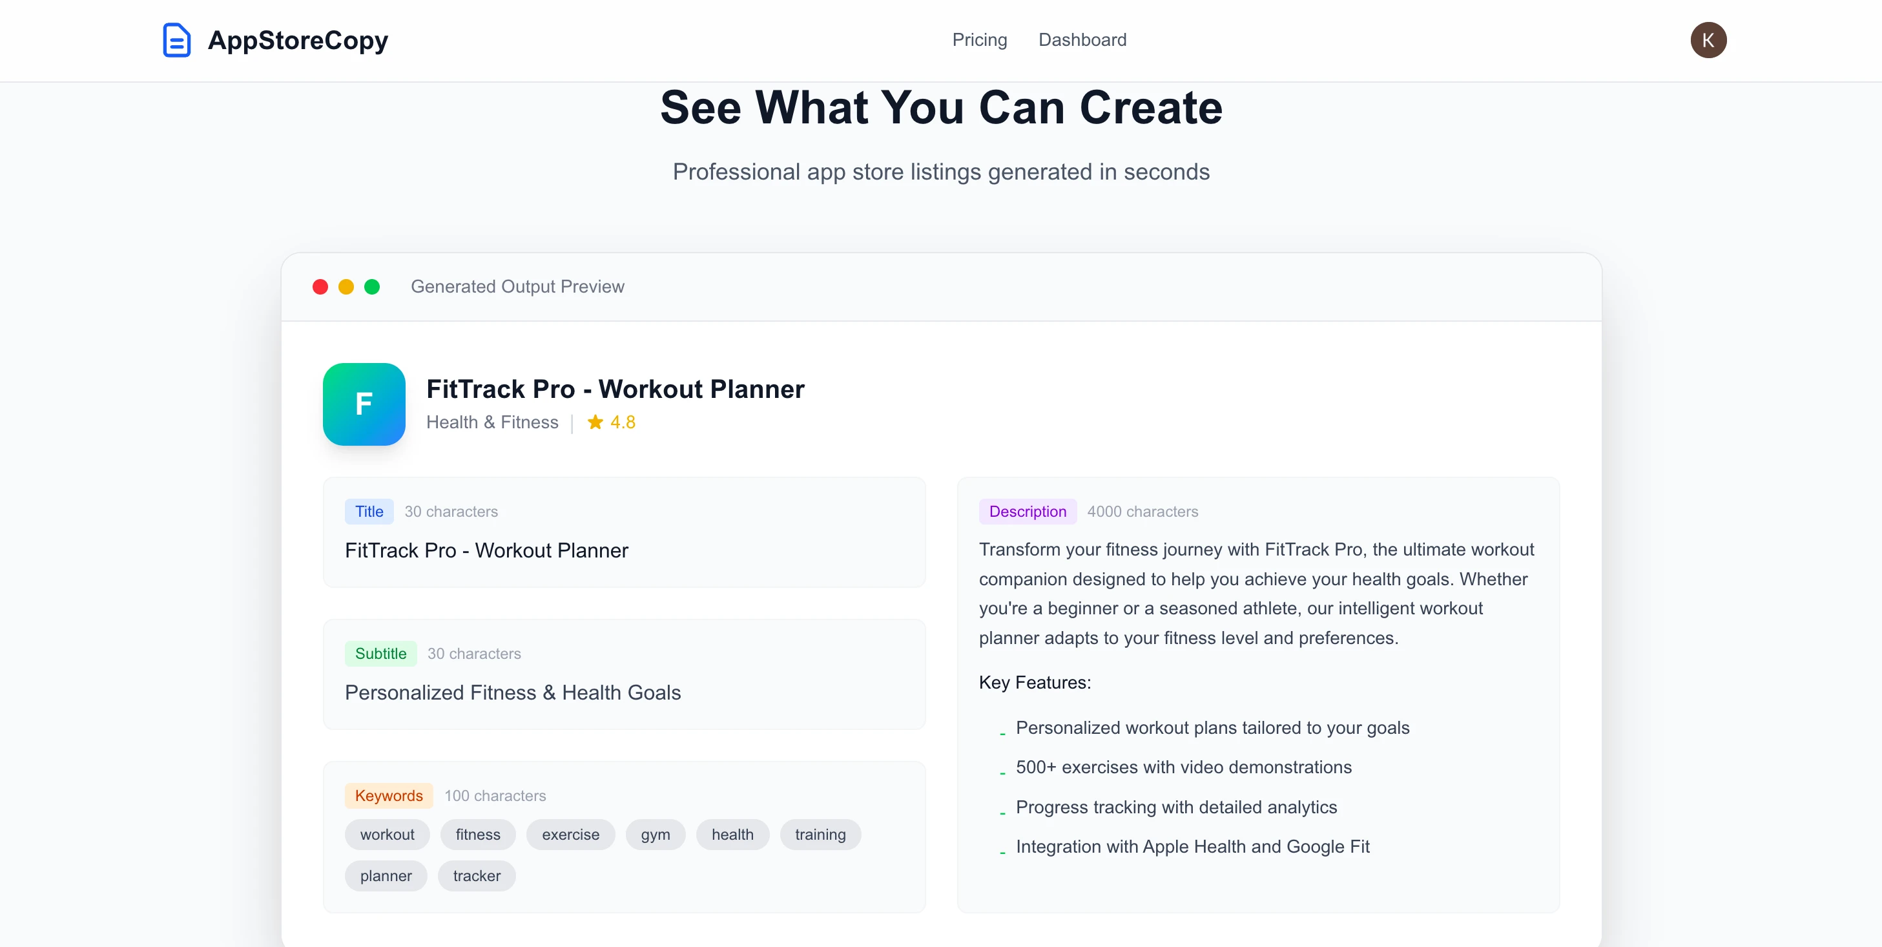The height and width of the screenshot is (947, 1882).
Task: Select the green Subtitle badge
Action: point(380,653)
